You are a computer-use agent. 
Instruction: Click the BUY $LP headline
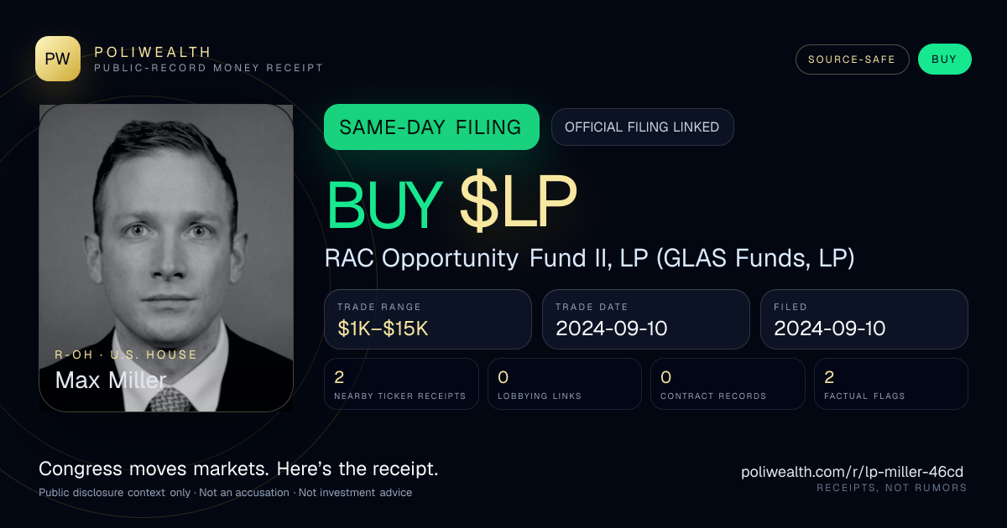(451, 203)
